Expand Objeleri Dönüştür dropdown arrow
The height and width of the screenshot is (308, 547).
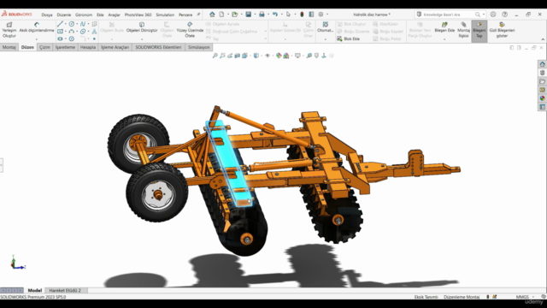coord(142,39)
